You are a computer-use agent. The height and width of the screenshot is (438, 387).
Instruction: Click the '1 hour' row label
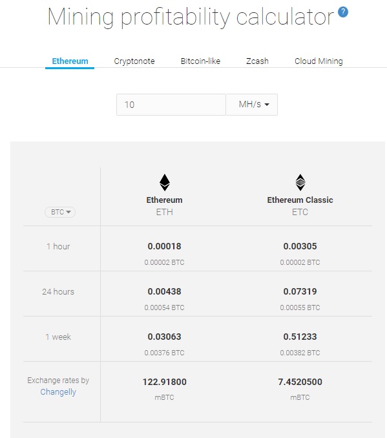coord(58,246)
